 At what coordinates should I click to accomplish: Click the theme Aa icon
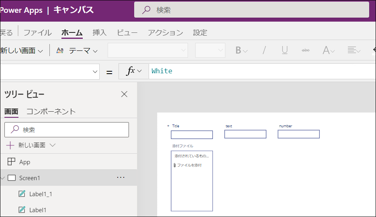coord(60,50)
